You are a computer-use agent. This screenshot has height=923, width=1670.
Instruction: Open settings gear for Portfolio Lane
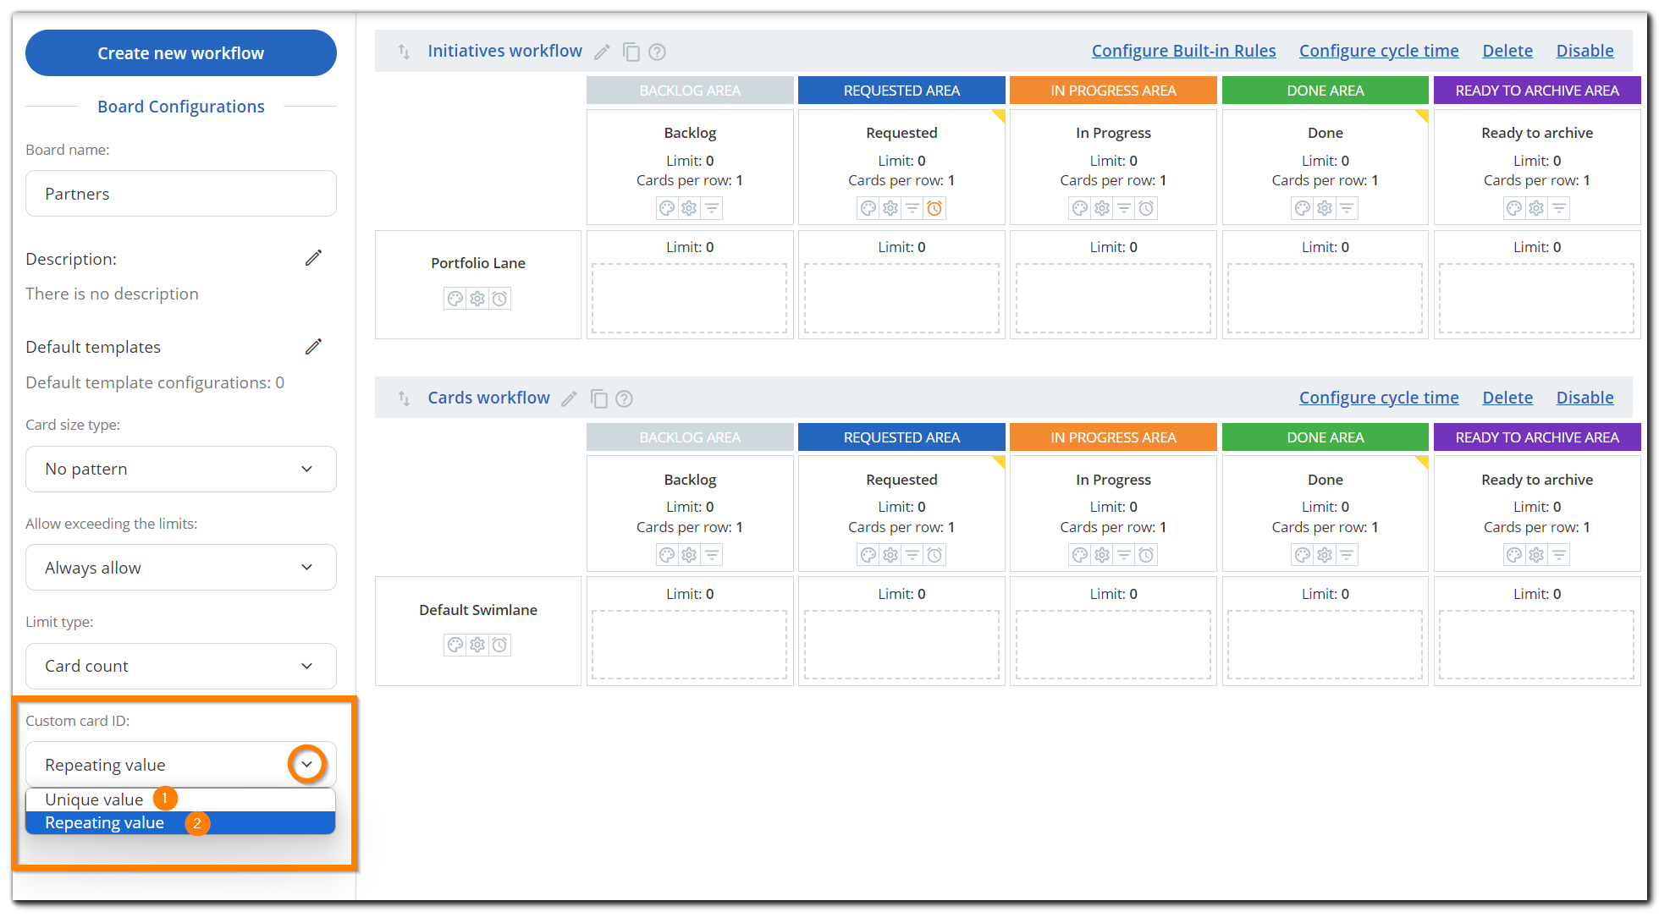477,299
